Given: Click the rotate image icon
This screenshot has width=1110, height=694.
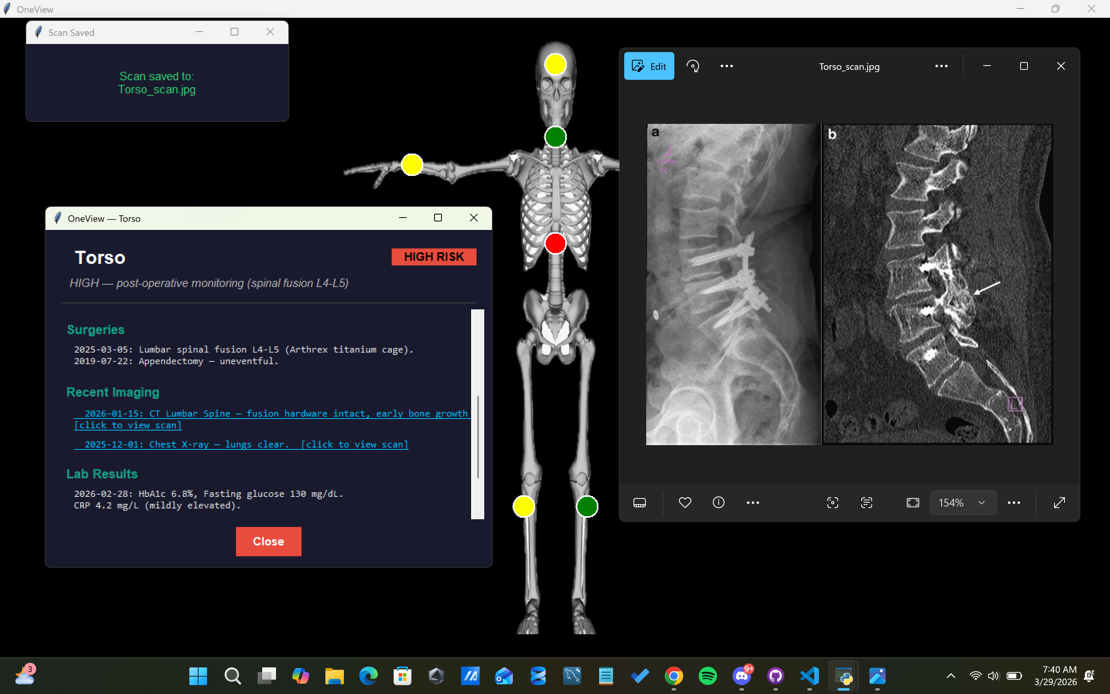Looking at the screenshot, I should (x=692, y=66).
